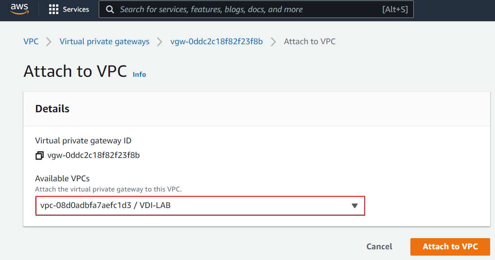
Task: Click the chevron after Virtual private gateways
Action: point(159,42)
